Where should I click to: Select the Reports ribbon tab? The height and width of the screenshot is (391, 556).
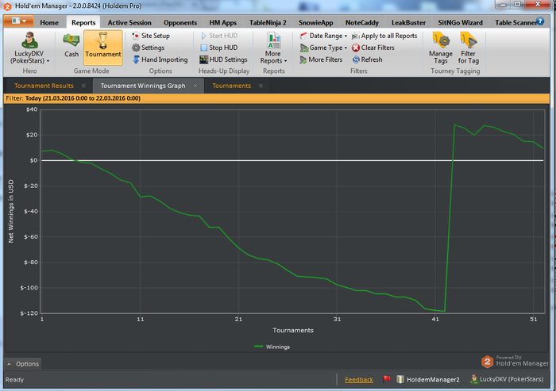83,23
